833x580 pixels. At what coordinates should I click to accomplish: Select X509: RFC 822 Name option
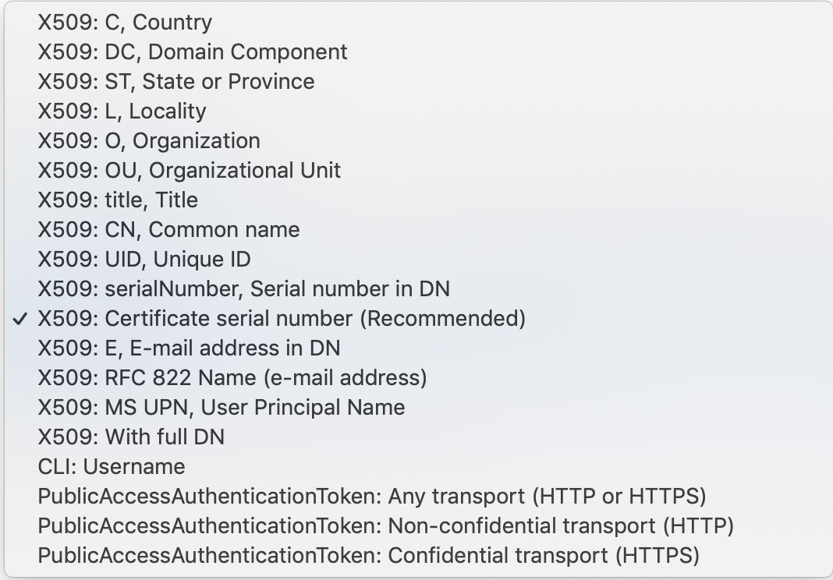click(x=232, y=378)
